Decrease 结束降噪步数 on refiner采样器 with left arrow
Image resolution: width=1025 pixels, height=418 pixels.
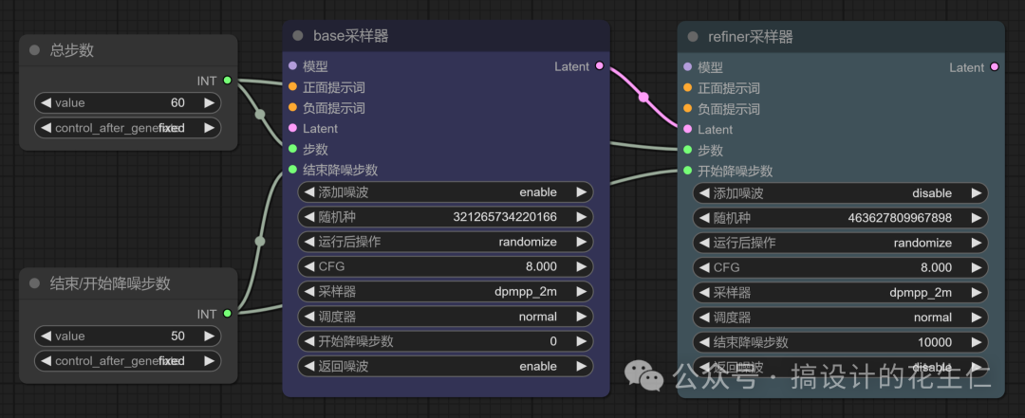click(x=704, y=342)
